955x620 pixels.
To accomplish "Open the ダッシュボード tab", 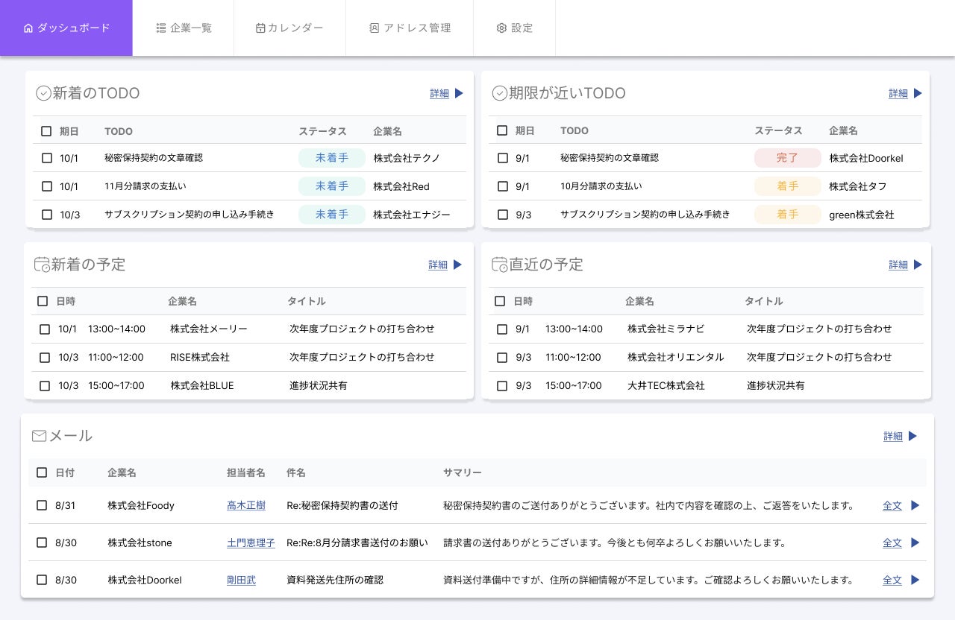I will [66, 28].
